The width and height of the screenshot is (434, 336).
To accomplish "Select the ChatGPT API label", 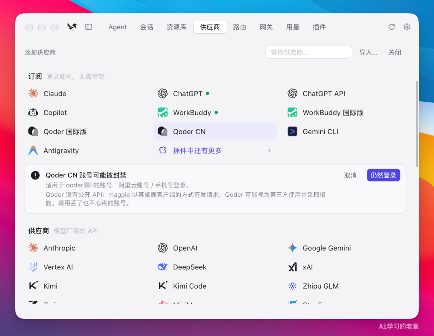I will pos(324,94).
